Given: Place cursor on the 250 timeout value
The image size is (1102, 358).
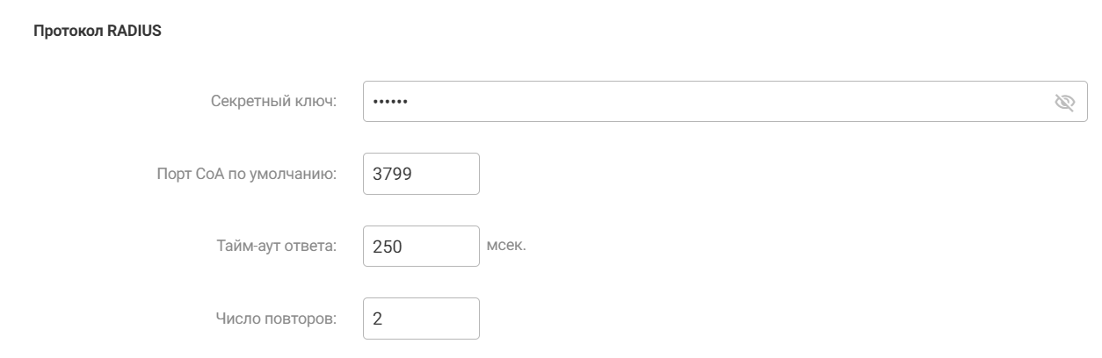Looking at the screenshot, I should [388, 247].
